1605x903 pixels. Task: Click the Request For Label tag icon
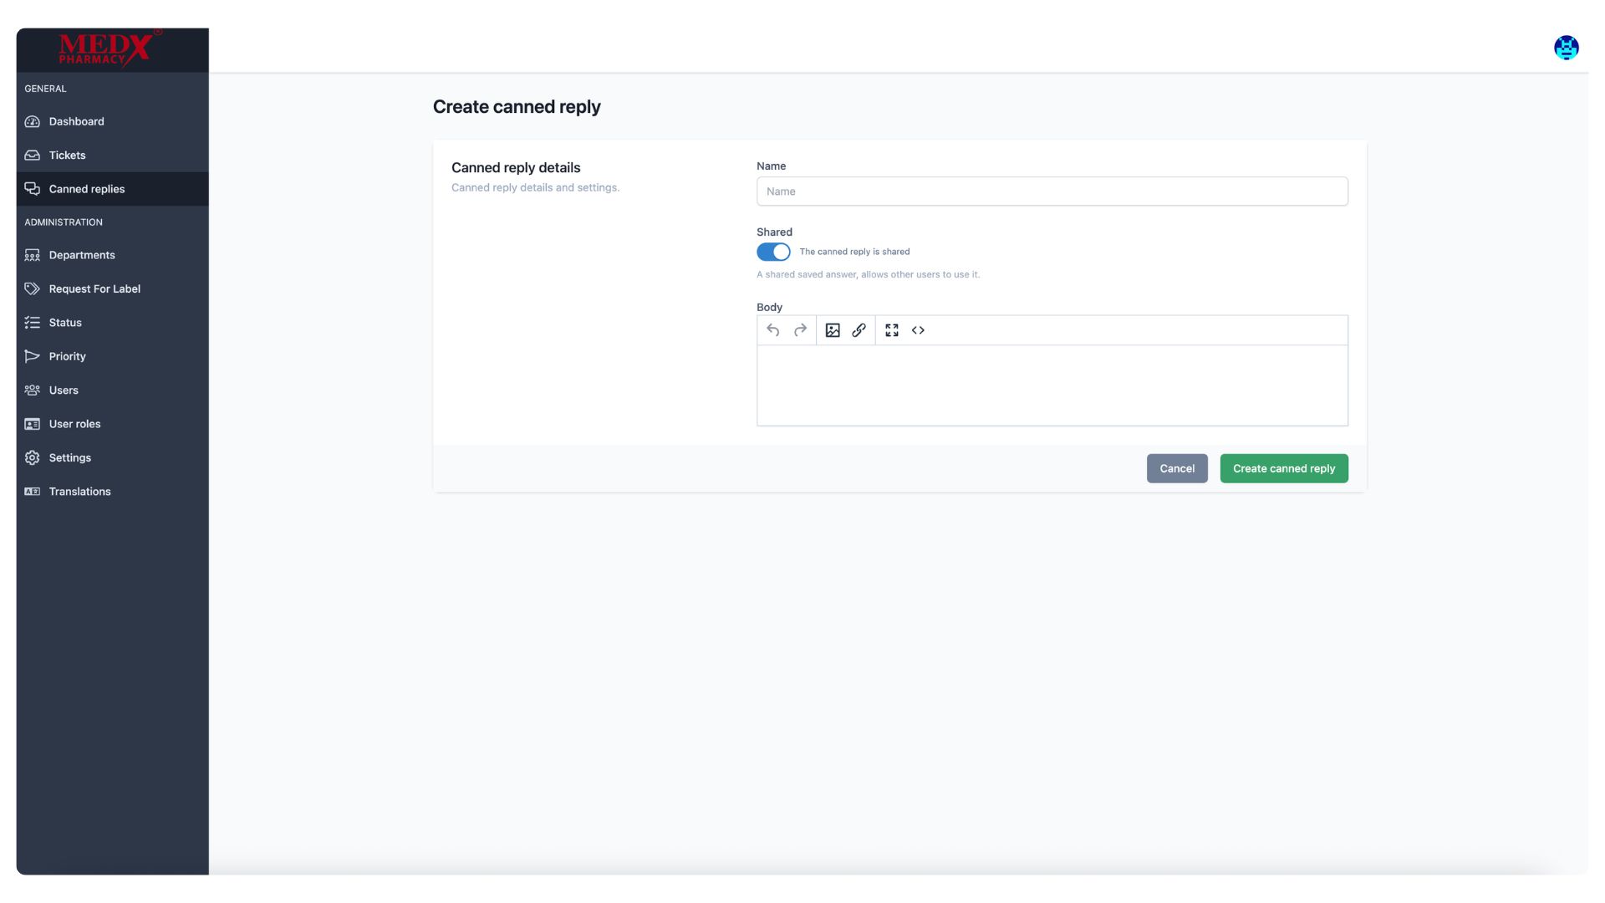click(32, 288)
